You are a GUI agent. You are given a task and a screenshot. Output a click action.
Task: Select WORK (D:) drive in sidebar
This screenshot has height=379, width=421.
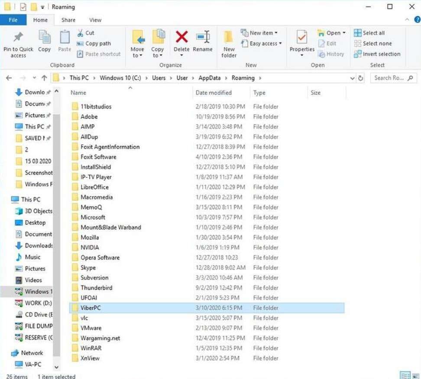[x=33, y=303]
